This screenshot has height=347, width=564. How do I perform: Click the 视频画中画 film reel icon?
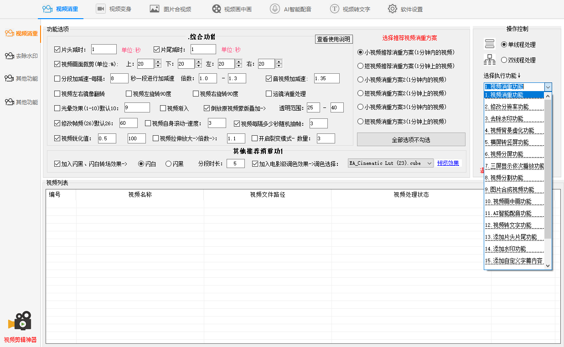point(217,9)
